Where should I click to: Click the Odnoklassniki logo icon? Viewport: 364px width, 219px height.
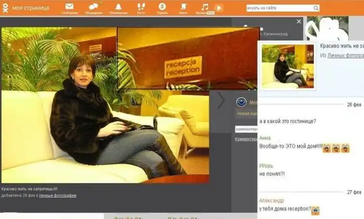click(5, 8)
